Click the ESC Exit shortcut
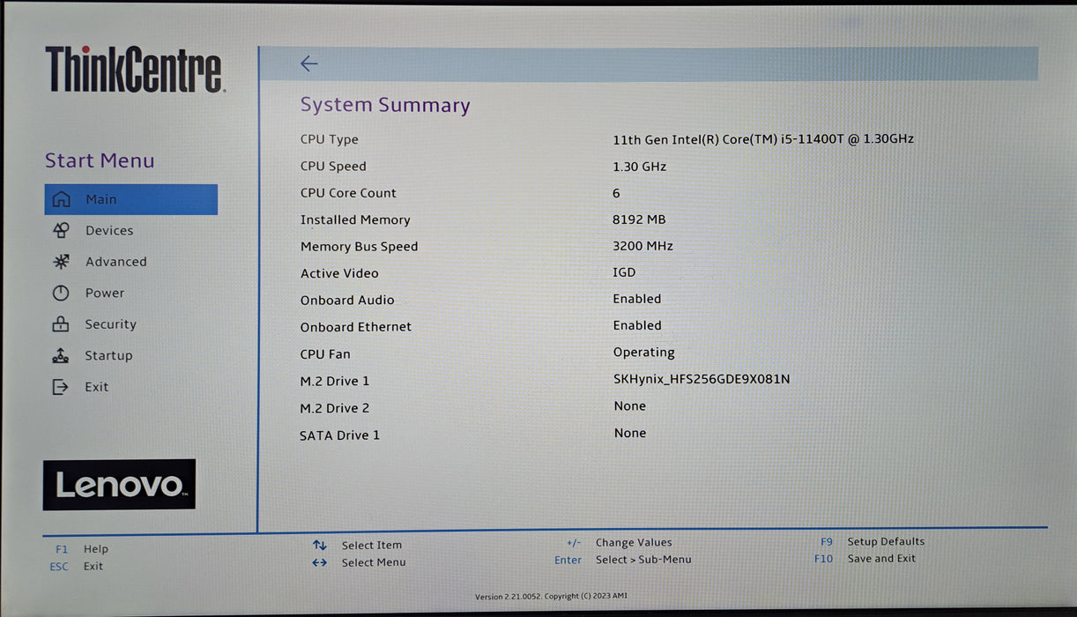Image resolution: width=1077 pixels, height=617 pixels. 77,567
